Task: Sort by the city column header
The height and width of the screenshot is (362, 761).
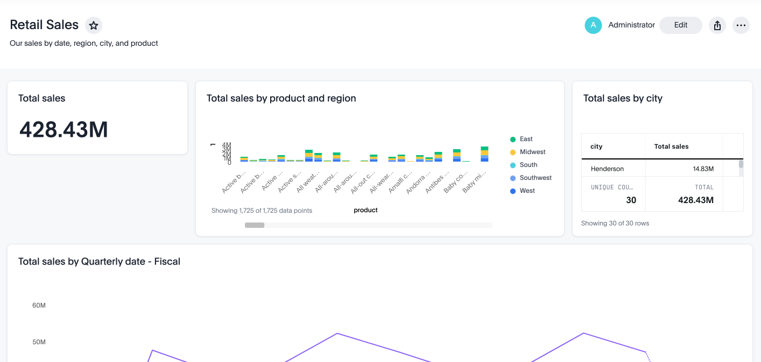Action: click(x=596, y=147)
